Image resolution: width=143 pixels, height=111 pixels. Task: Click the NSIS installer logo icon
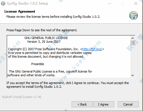tap(134, 15)
